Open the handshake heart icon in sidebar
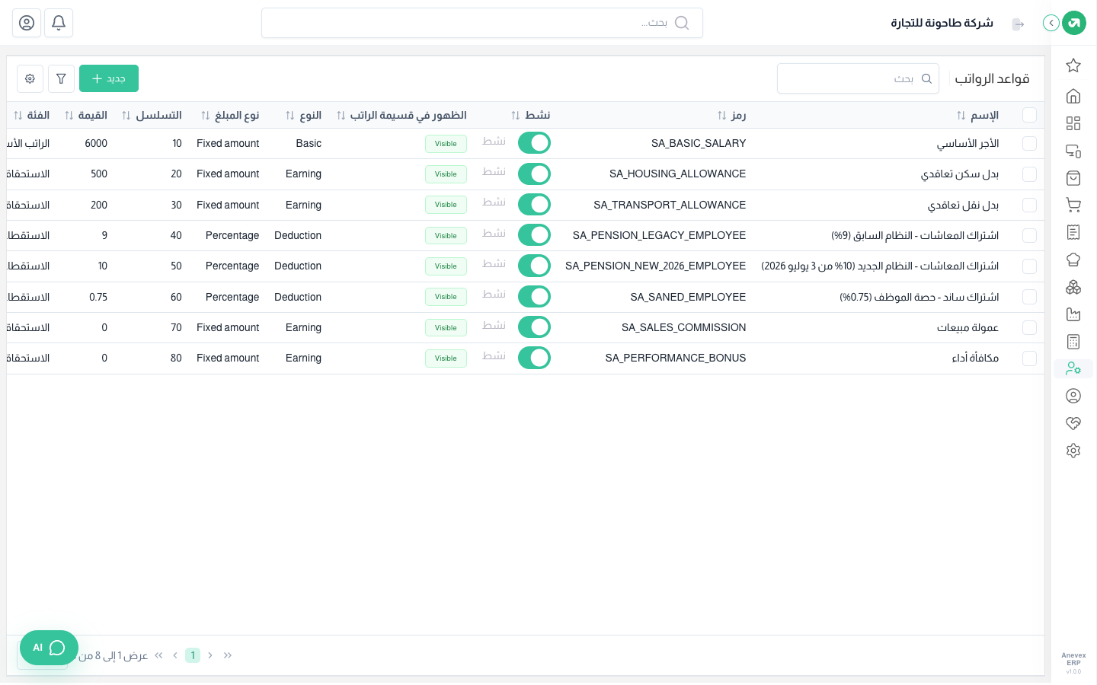 coord(1073,423)
